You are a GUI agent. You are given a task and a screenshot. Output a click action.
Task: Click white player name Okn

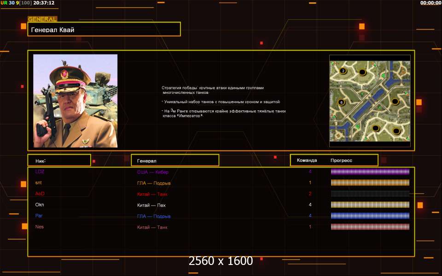(x=40, y=205)
